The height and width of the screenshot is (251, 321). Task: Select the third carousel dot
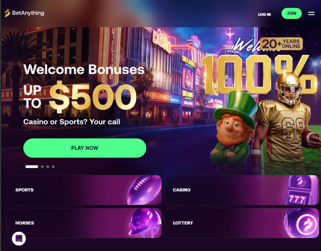(x=48, y=167)
